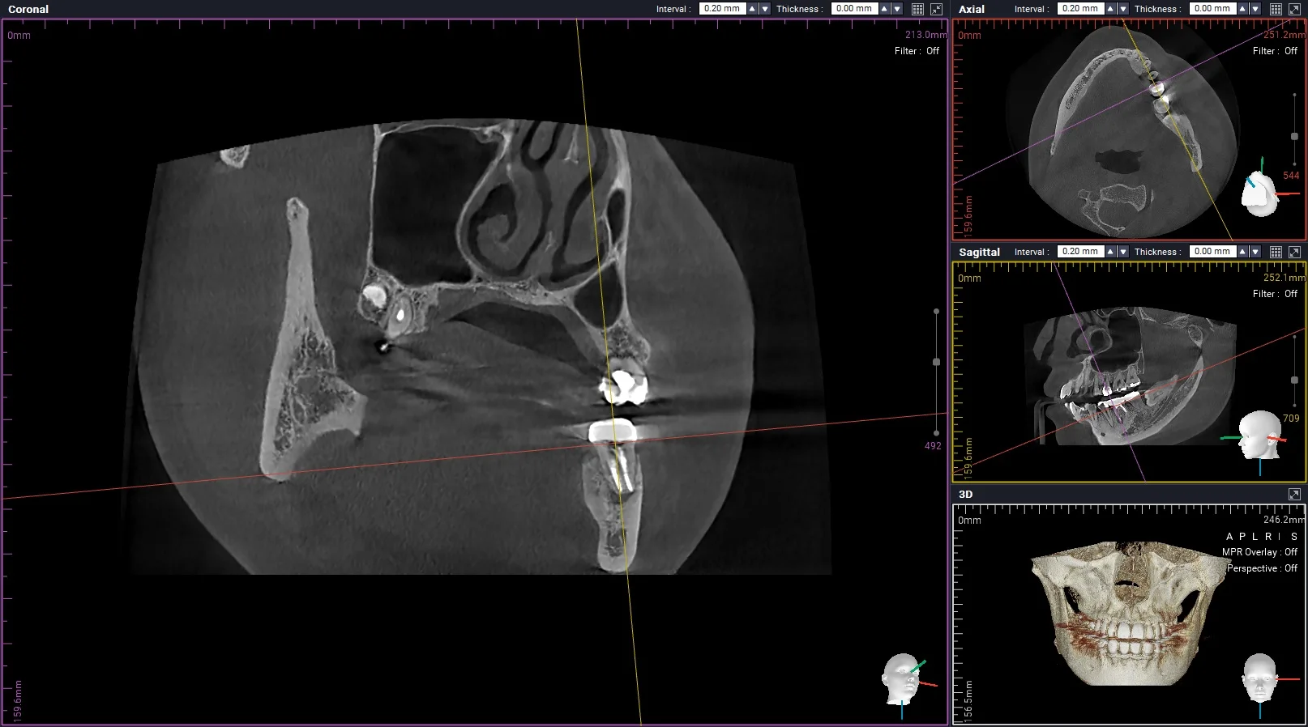
Task: Click the Sagittal slice number 709
Action: tap(1291, 419)
